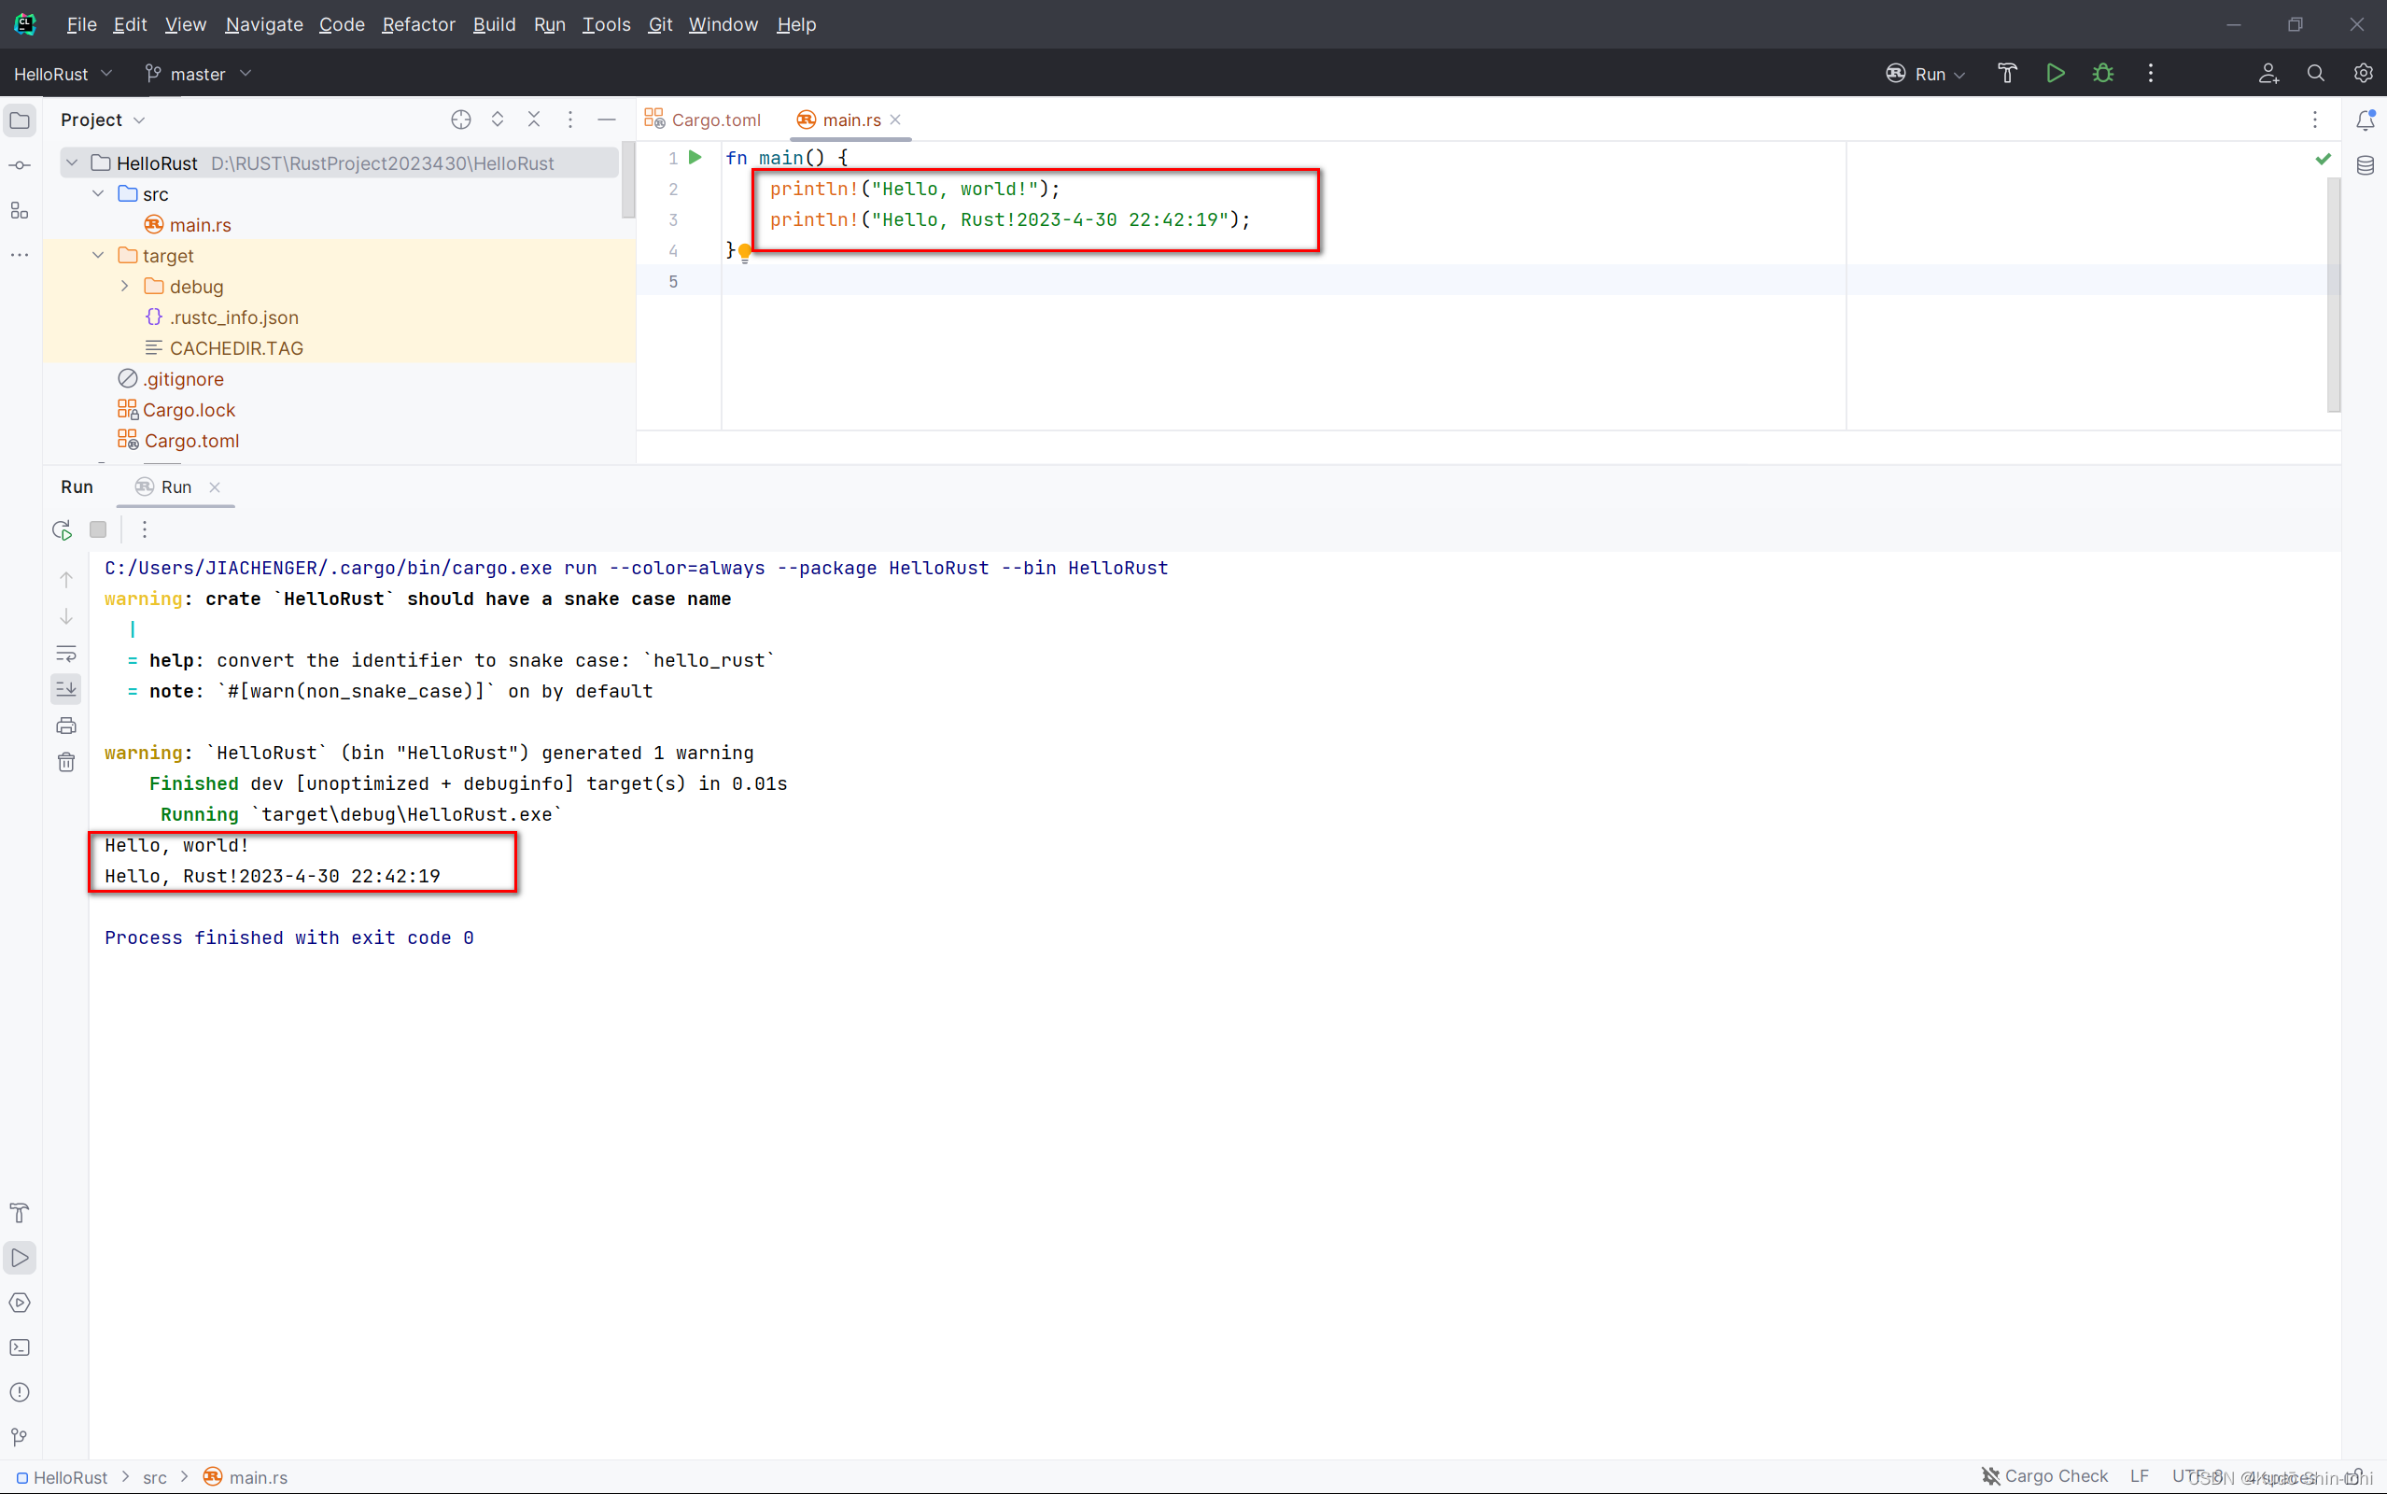This screenshot has width=2387, height=1494.
Task: Show more tool windows ellipsis
Action: tap(20, 255)
